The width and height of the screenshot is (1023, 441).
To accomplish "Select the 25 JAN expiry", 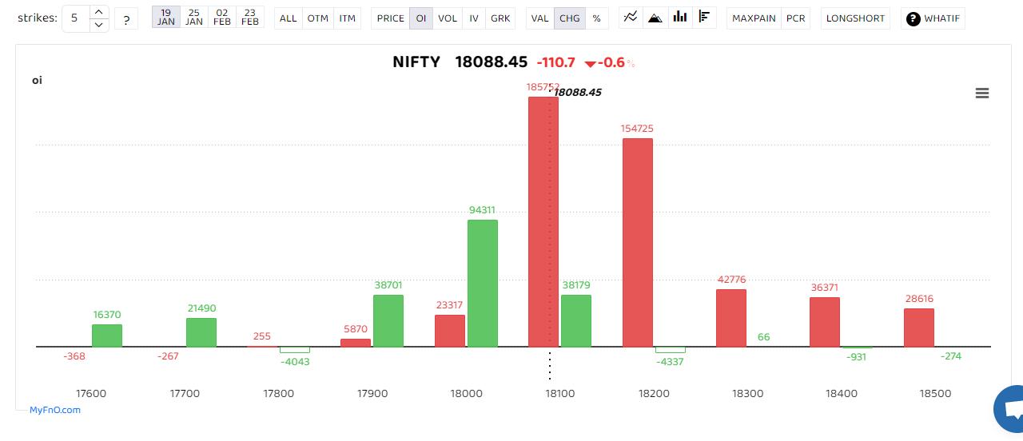I will 194,18.
